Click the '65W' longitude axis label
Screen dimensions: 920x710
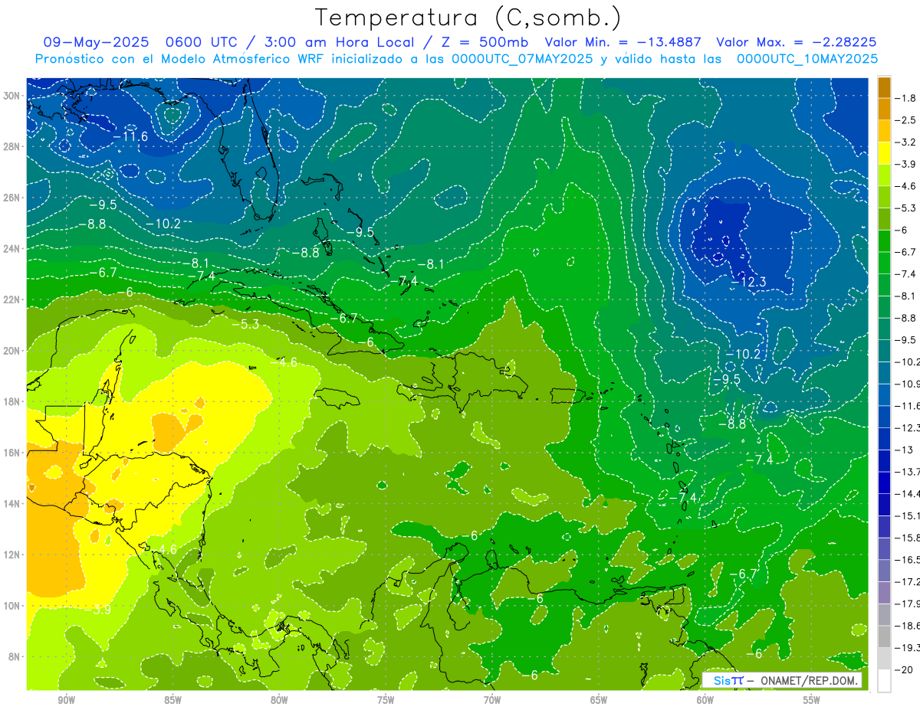tap(599, 701)
